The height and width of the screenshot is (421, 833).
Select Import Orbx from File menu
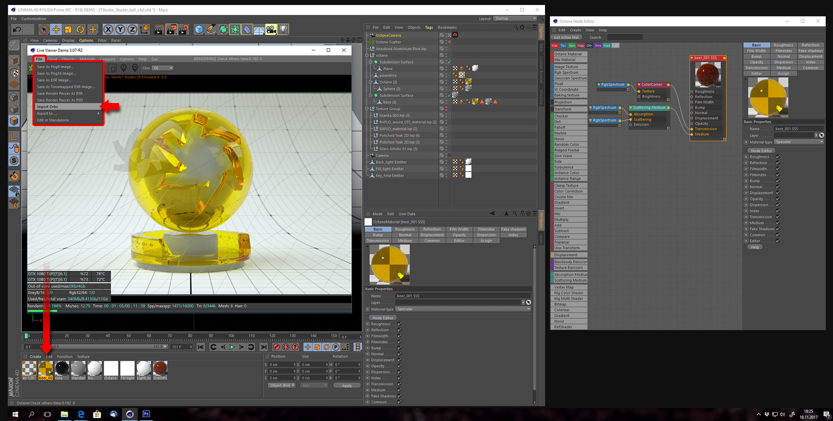pyautogui.click(x=68, y=107)
